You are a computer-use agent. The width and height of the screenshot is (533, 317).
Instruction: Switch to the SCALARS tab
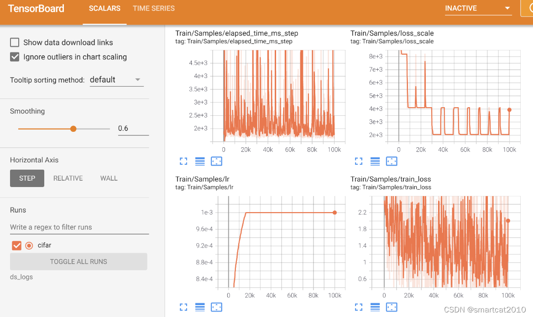pos(105,9)
